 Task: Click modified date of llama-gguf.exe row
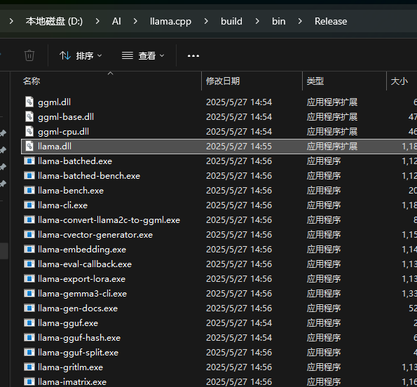click(x=239, y=323)
